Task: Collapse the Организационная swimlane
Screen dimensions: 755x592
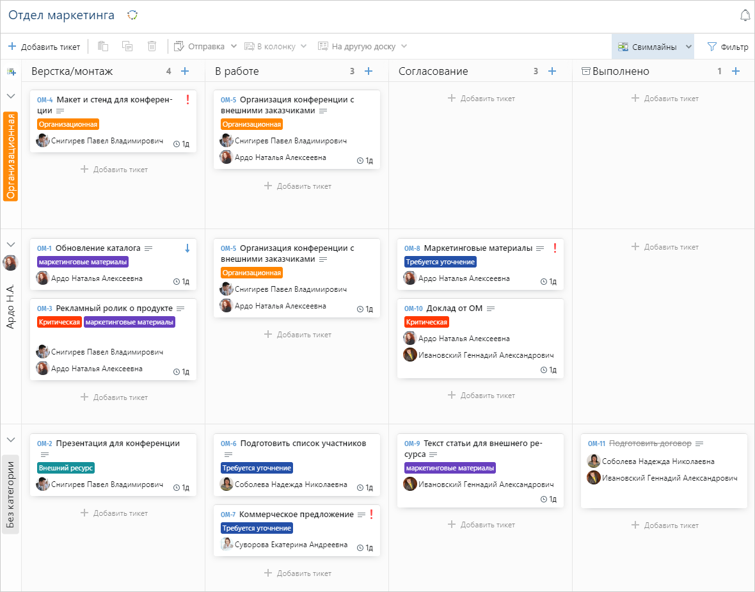Action: tap(11, 96)
